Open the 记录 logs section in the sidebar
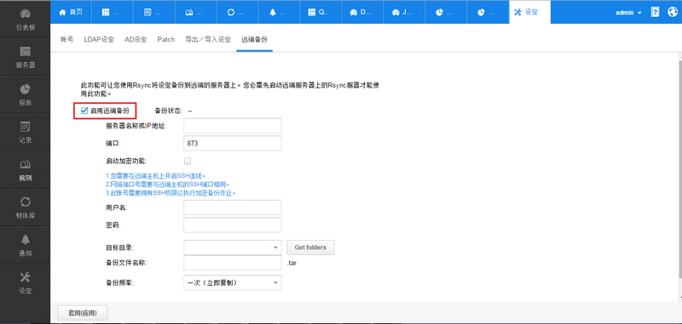The image size is (682, 324). pyautogui.click(x=26, y=133)
